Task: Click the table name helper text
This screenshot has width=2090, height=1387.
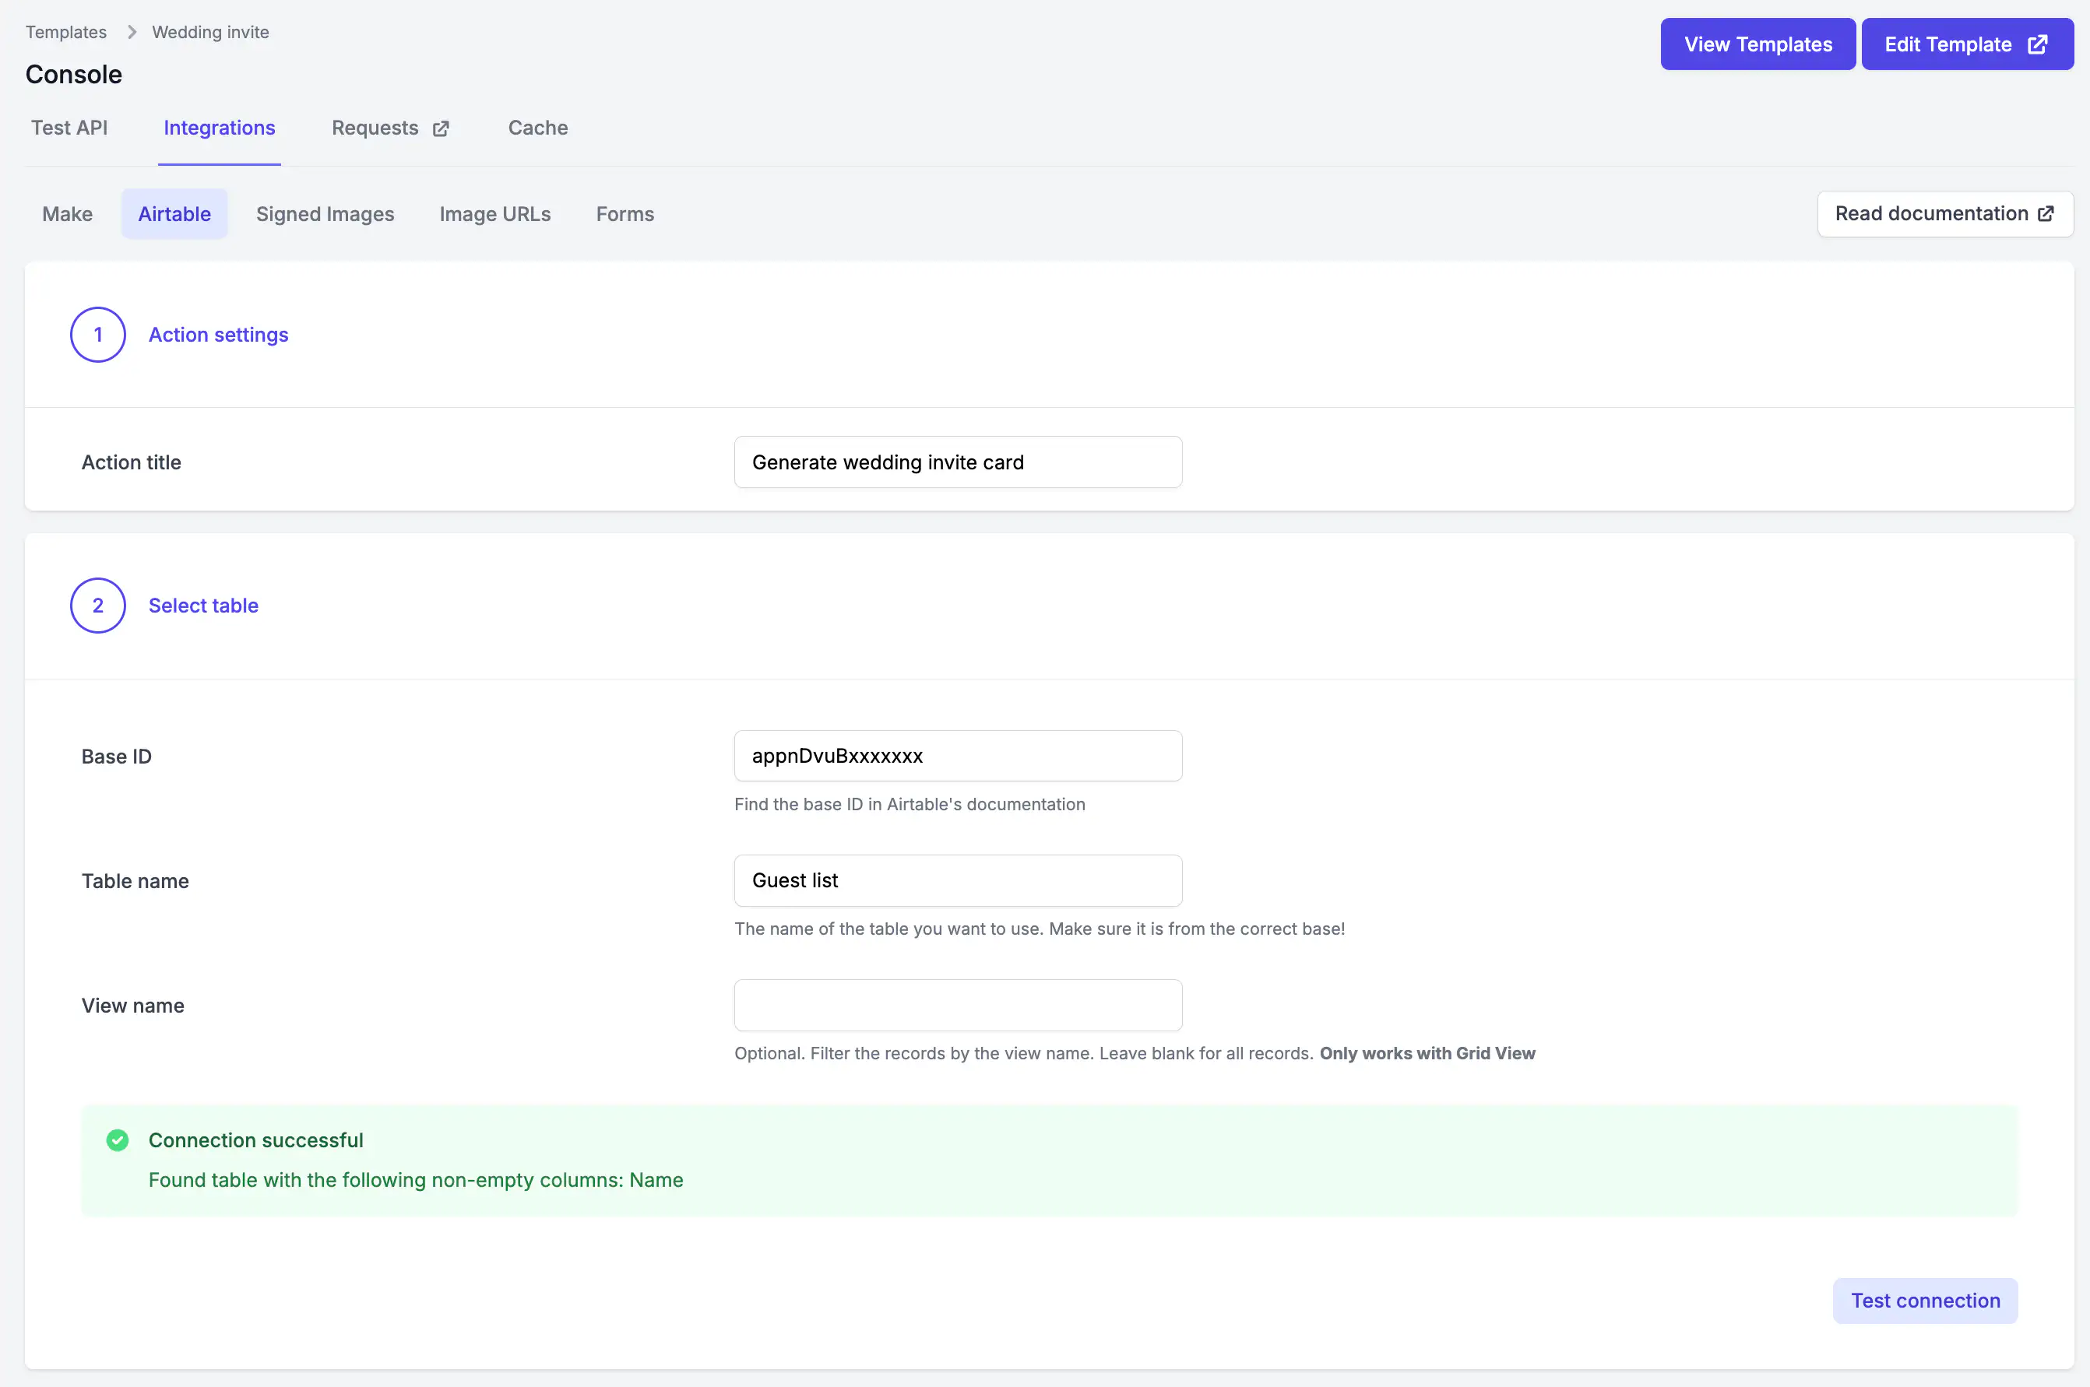Action: [1040, 929]
